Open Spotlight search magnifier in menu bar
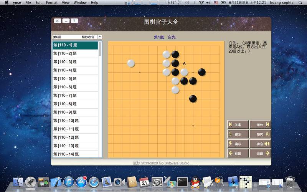 (300, 3)
